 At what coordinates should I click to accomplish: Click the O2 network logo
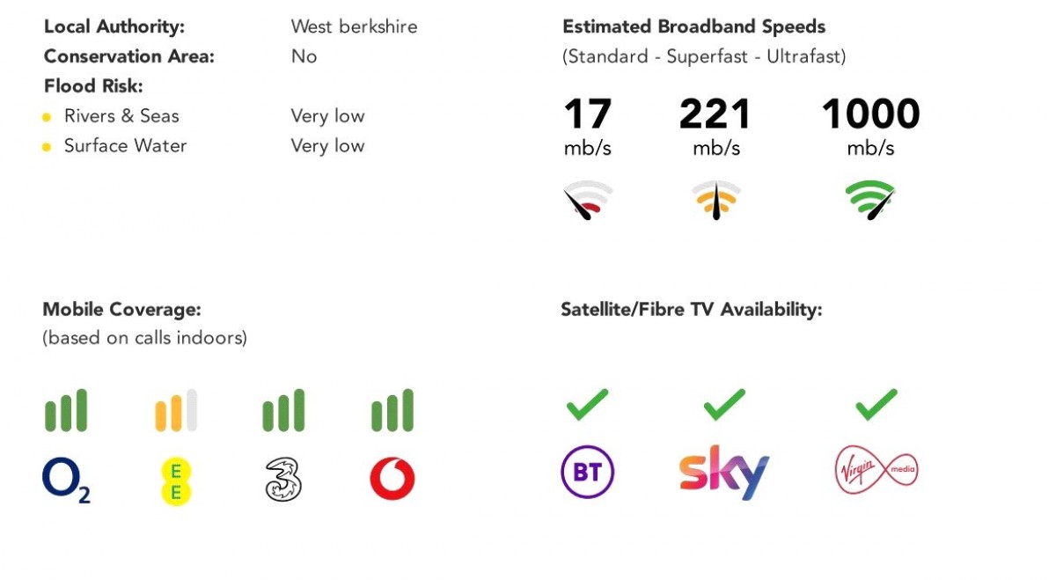pos(66,480)
